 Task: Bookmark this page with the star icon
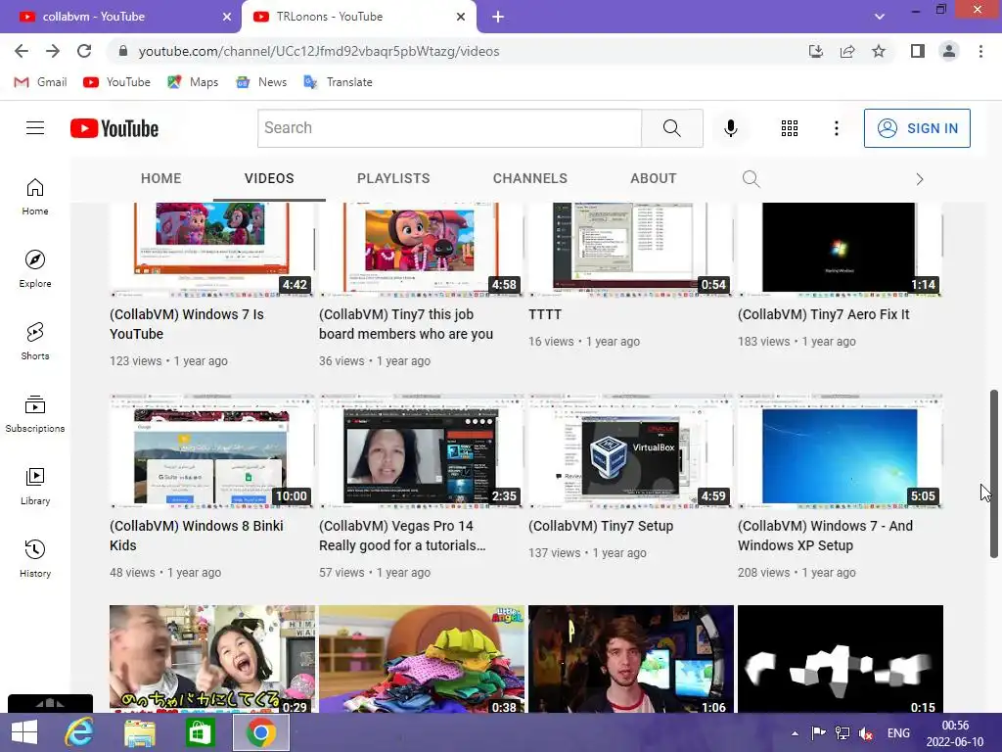[x=879, y=51]
